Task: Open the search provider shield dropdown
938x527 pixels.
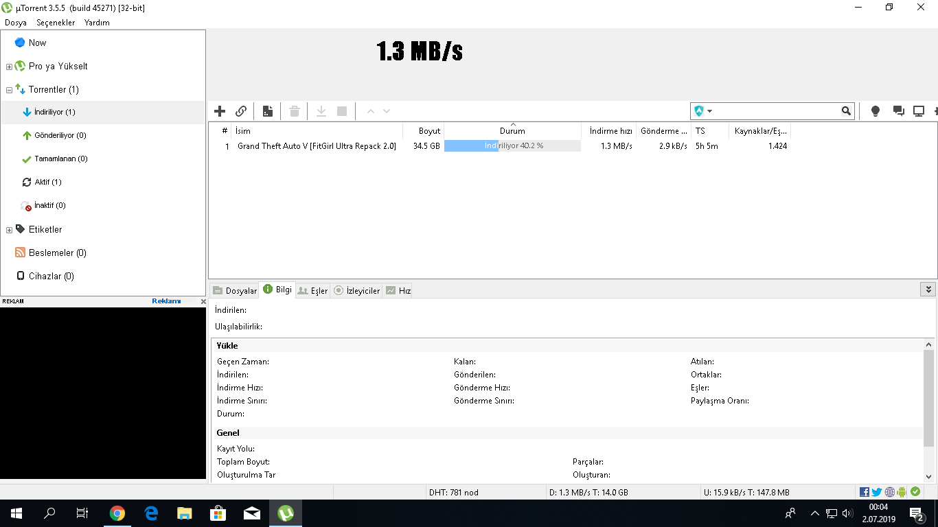Action: point(703,111)
